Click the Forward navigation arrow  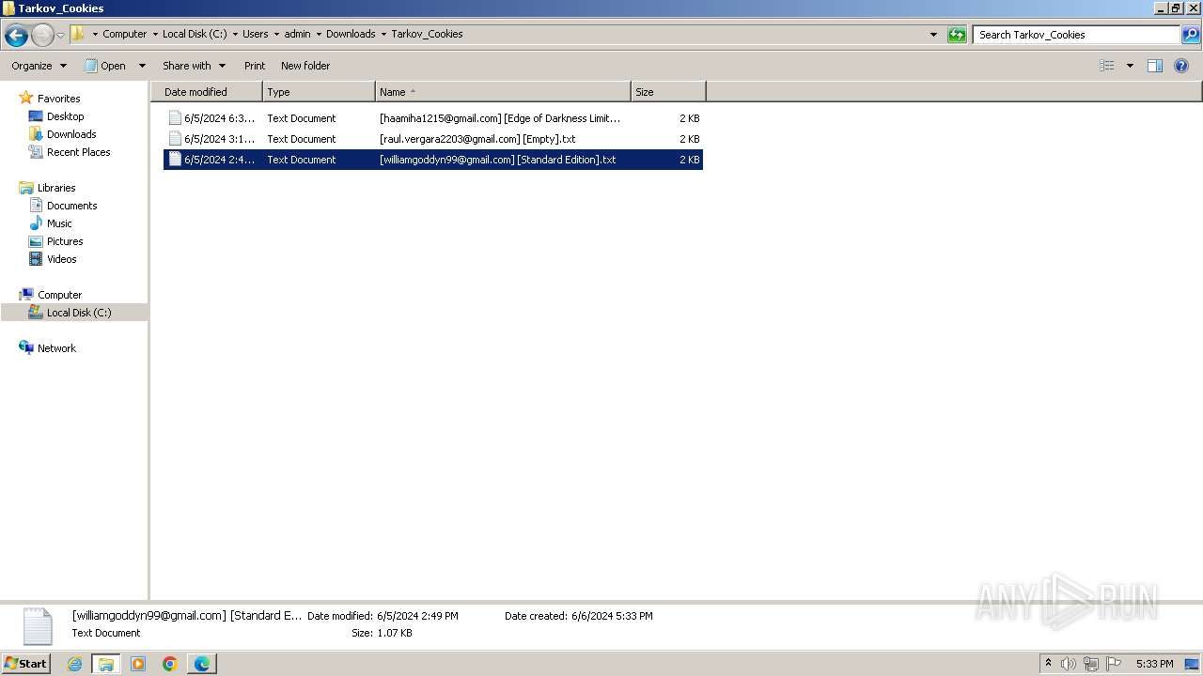(42, 35)
